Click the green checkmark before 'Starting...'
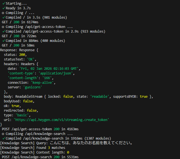This screenshot has width=180, height=159. [x=4, y=3]
